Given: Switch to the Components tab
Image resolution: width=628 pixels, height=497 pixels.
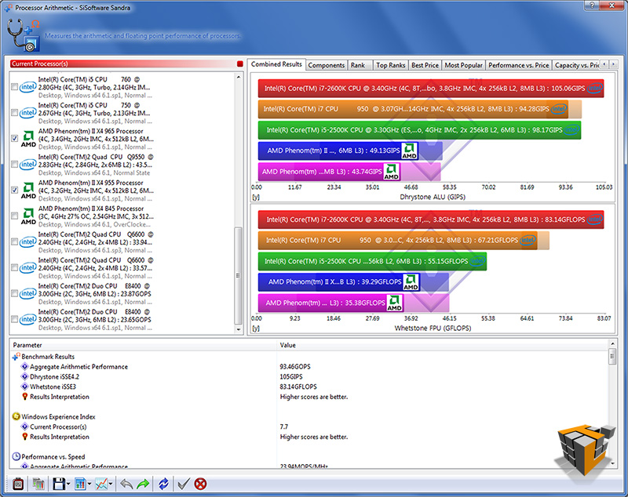Looking at the screenshot, I should [x=326, y=65].
